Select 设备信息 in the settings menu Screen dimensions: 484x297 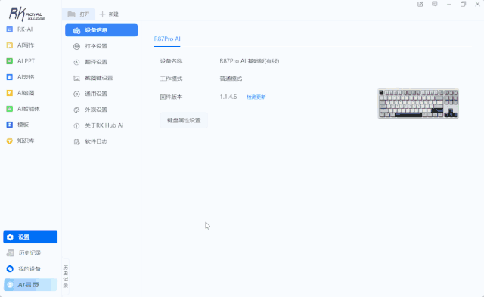[x=101, y=30]
